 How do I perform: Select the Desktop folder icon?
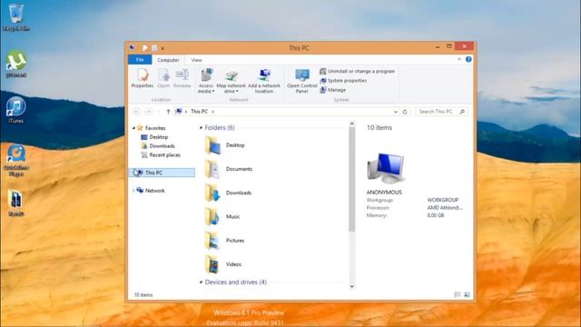[212, 145]
